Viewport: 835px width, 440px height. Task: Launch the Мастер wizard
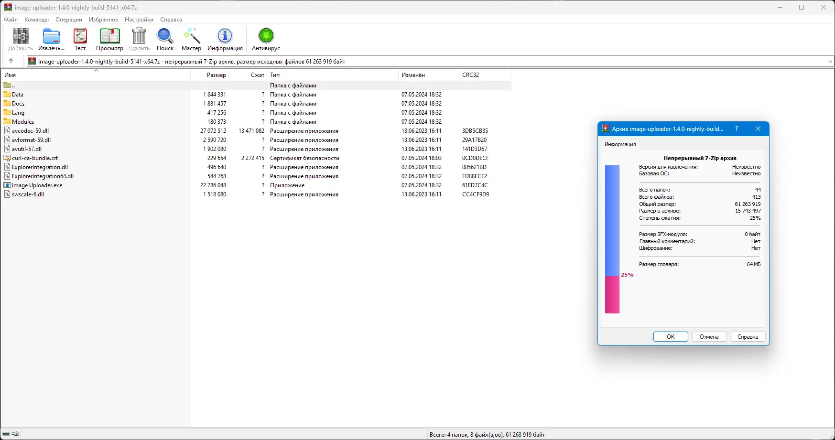[x=191, y=39]
